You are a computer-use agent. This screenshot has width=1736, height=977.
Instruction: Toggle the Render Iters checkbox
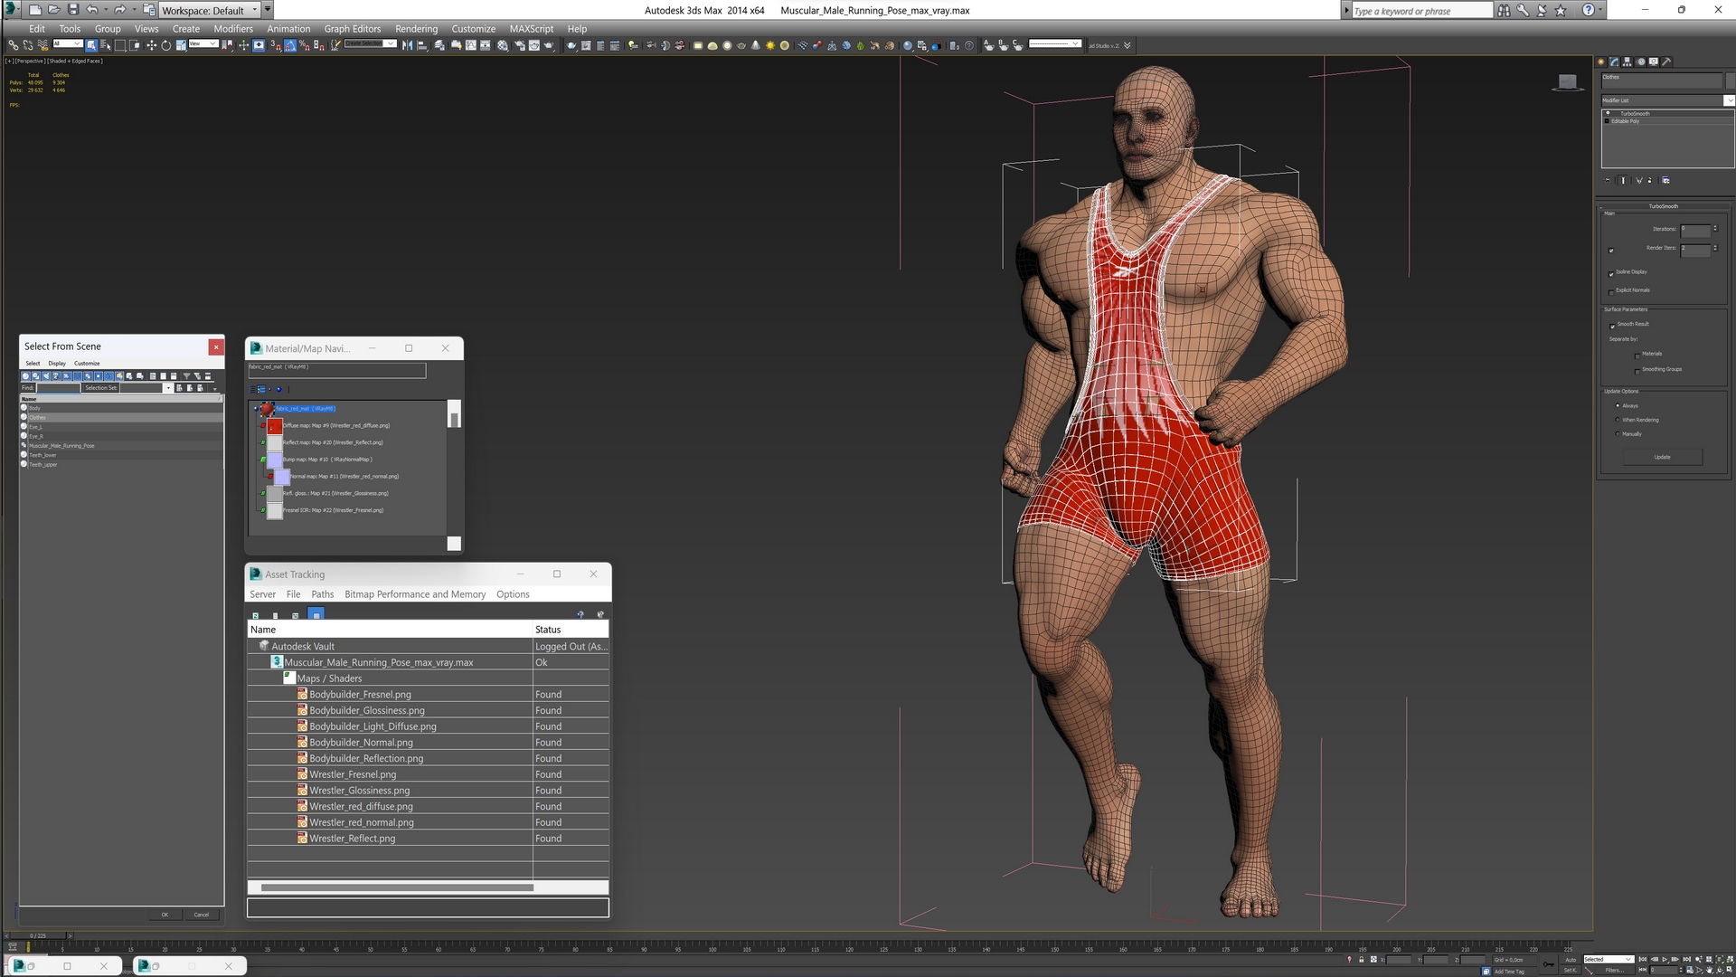point(1611,251)
